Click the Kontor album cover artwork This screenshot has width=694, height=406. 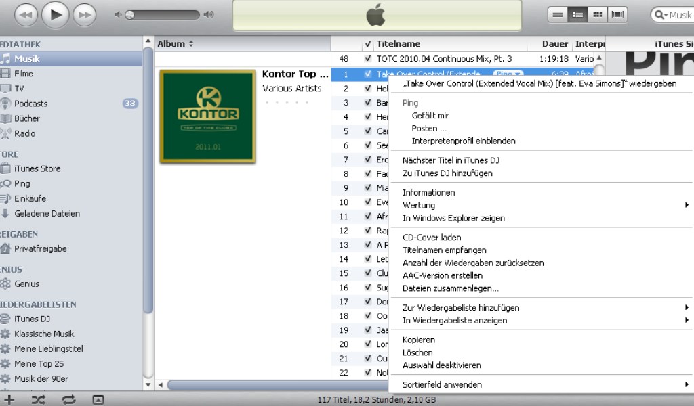click(x=207, y=116)
